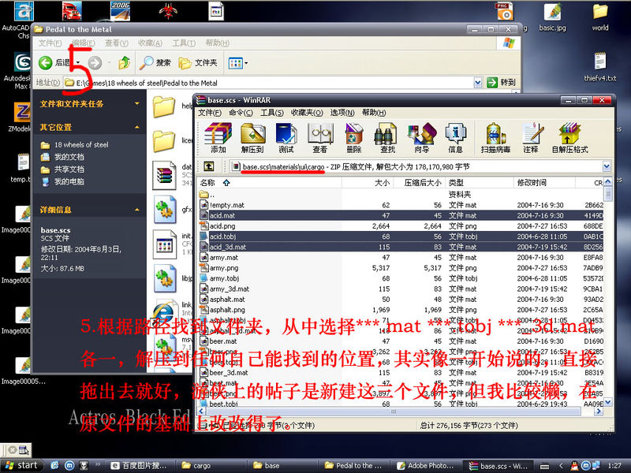Image resolution: width=631 pixels, height=473 pixels.
Task: Click the Extract To (解压到) icon
Action: [x=252, y=139]
